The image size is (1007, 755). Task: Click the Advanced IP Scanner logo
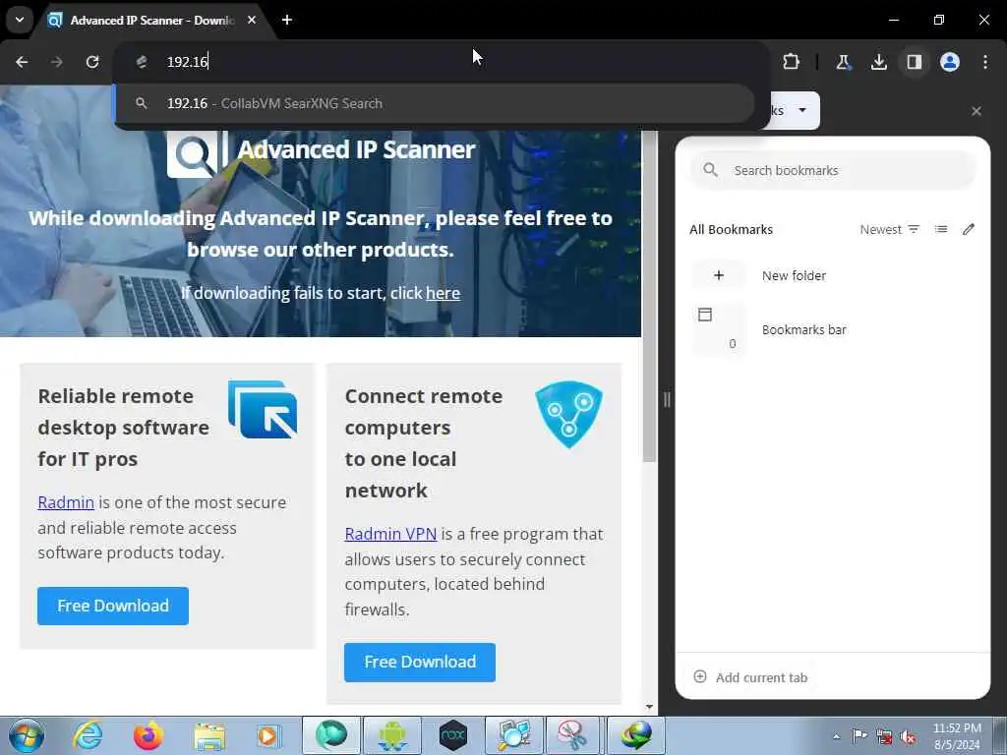pyautogui.click(x=321, y=151)
